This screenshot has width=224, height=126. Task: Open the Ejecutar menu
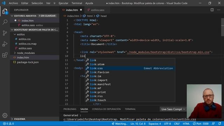click(63, 3)
